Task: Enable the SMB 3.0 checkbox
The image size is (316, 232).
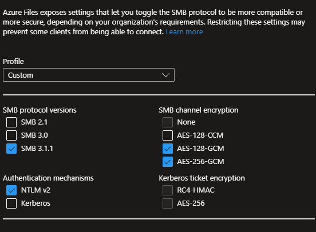Action: point(11,135)
